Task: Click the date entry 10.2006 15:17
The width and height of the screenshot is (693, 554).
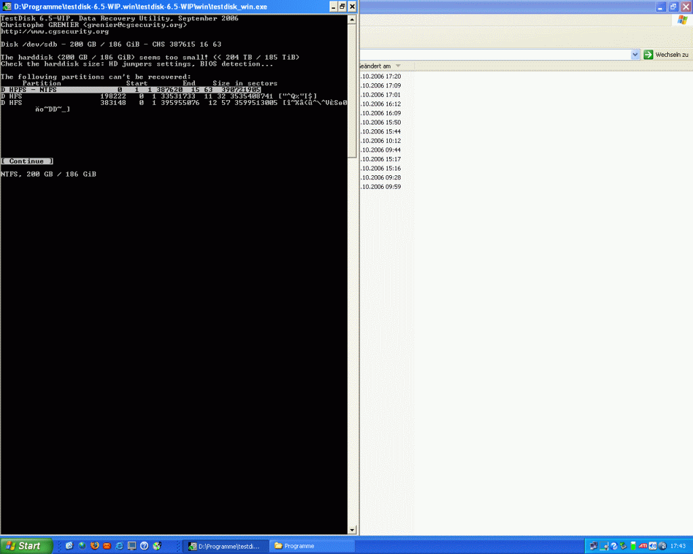Action: pos(380,160)
